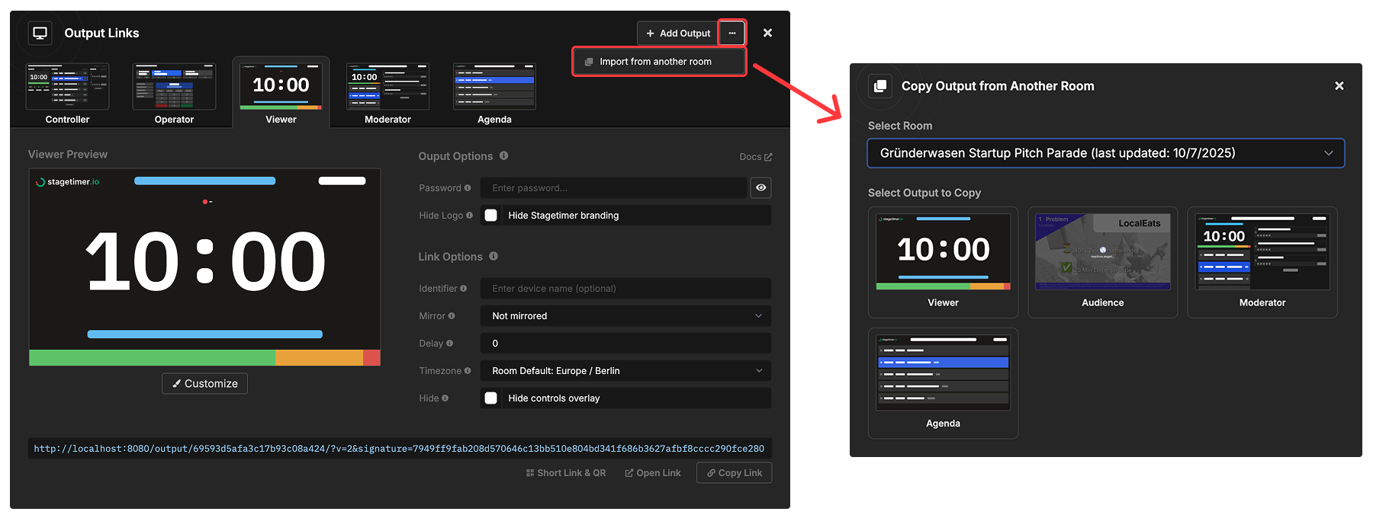Click the orange segment of preview progress bar
This screenshot has height=518, width=1373.
(x=319, y=358)
